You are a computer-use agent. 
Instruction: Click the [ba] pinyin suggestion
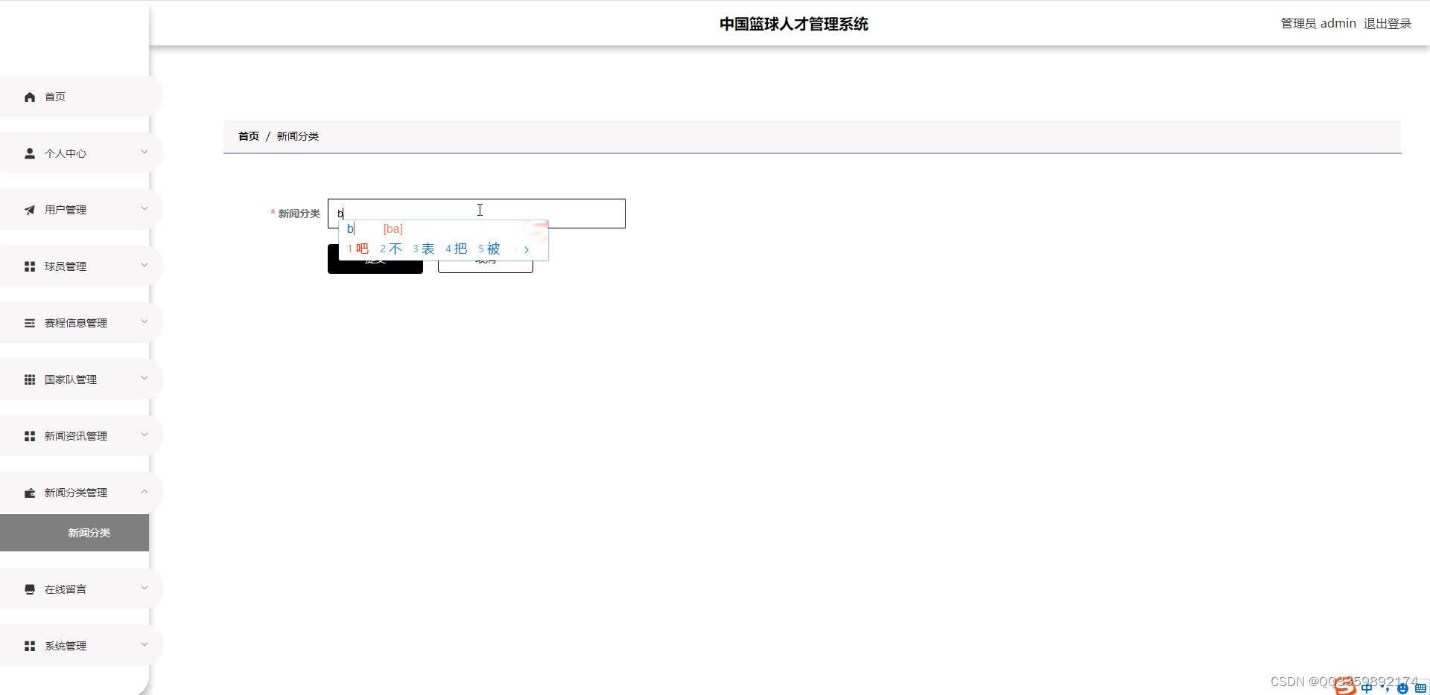tap(393, 229)
